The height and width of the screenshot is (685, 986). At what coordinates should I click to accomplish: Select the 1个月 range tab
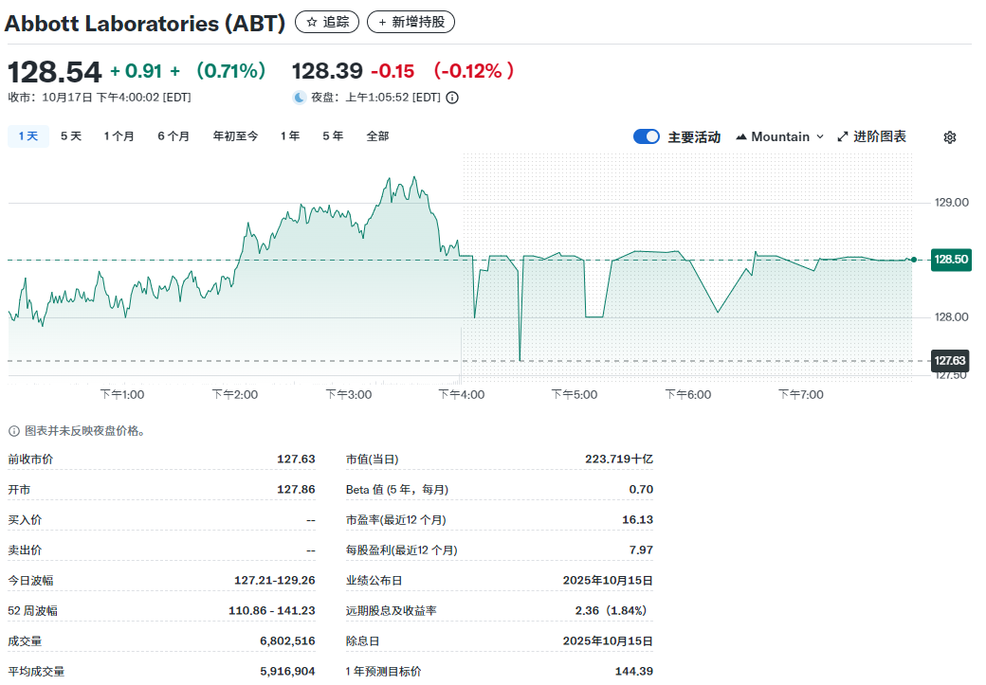[x=119, y=136]
